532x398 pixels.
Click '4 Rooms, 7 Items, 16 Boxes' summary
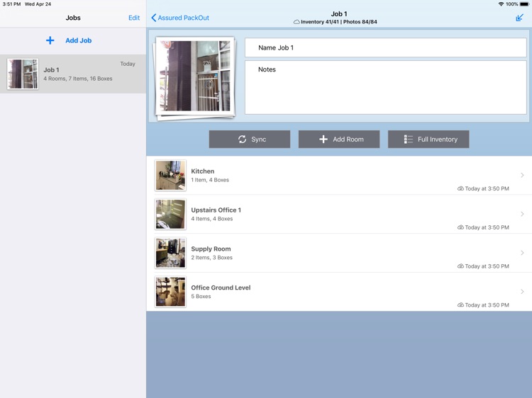click(x=78, y=79)
